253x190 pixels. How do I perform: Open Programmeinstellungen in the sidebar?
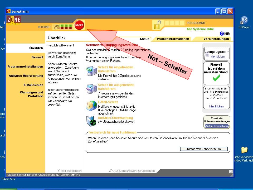[25, 66]
